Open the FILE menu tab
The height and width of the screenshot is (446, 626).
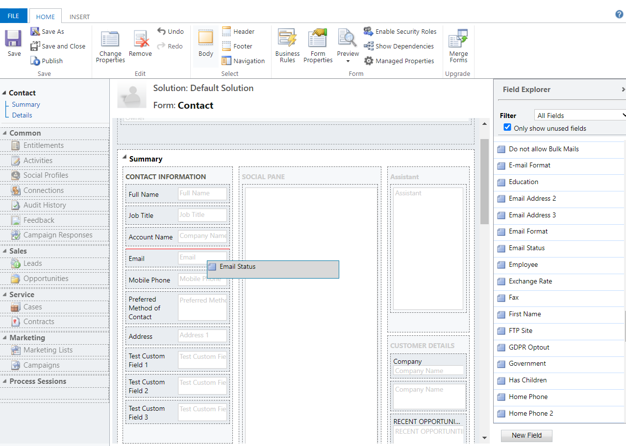pyautogui.click(x=13, y=16)
